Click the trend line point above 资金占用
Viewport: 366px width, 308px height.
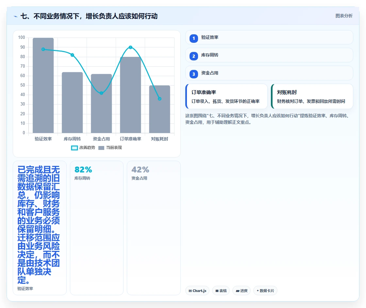101,93
